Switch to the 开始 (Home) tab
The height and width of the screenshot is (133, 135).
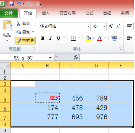tap(28, 13)
